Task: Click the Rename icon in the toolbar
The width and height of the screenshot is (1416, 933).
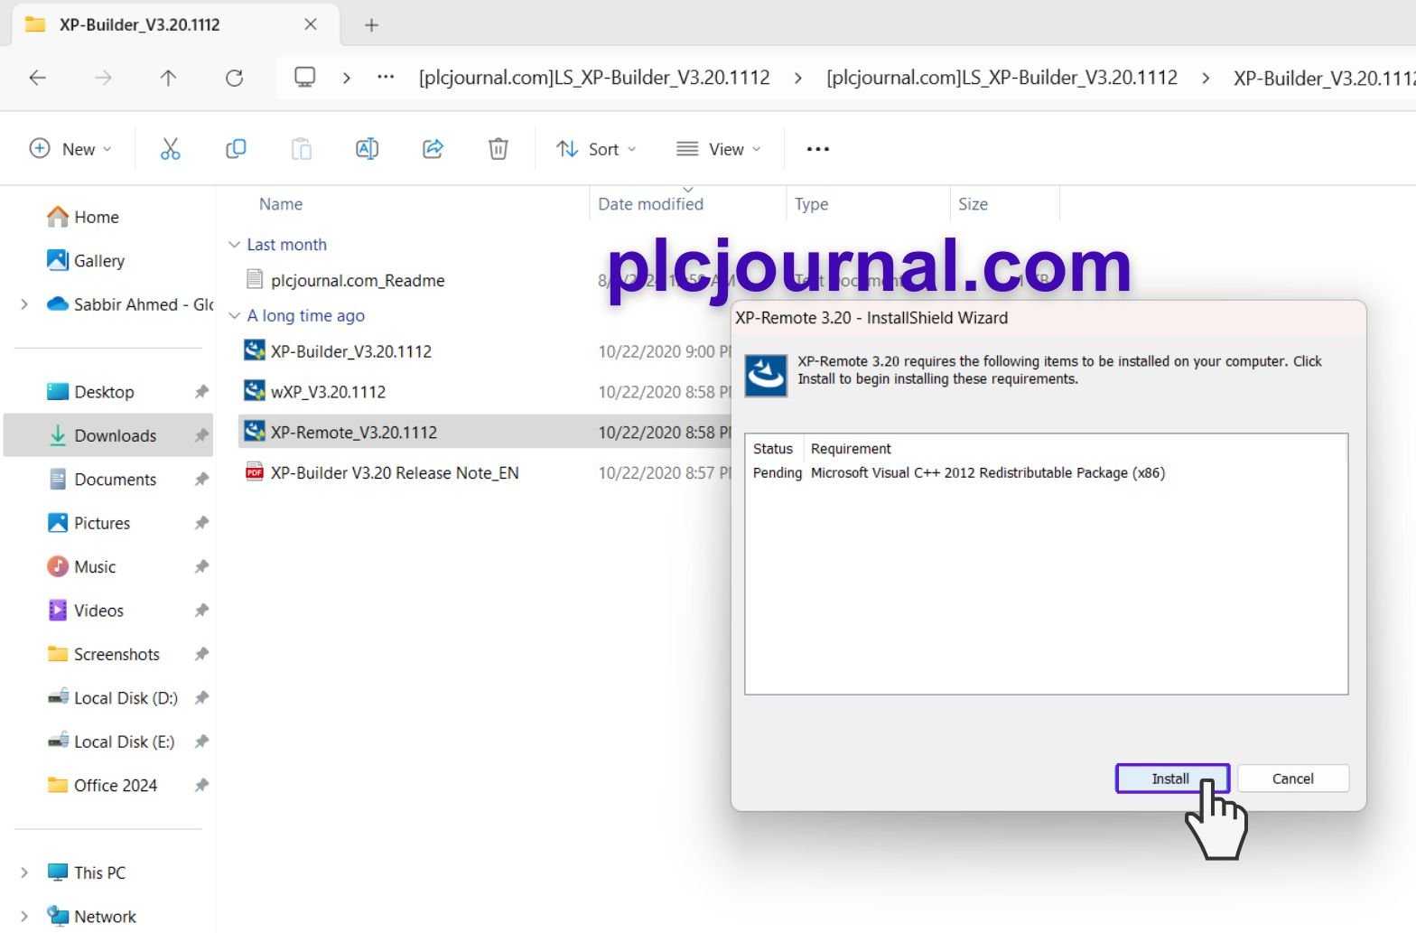Action: pyautogui.click(x=367, y=149)
